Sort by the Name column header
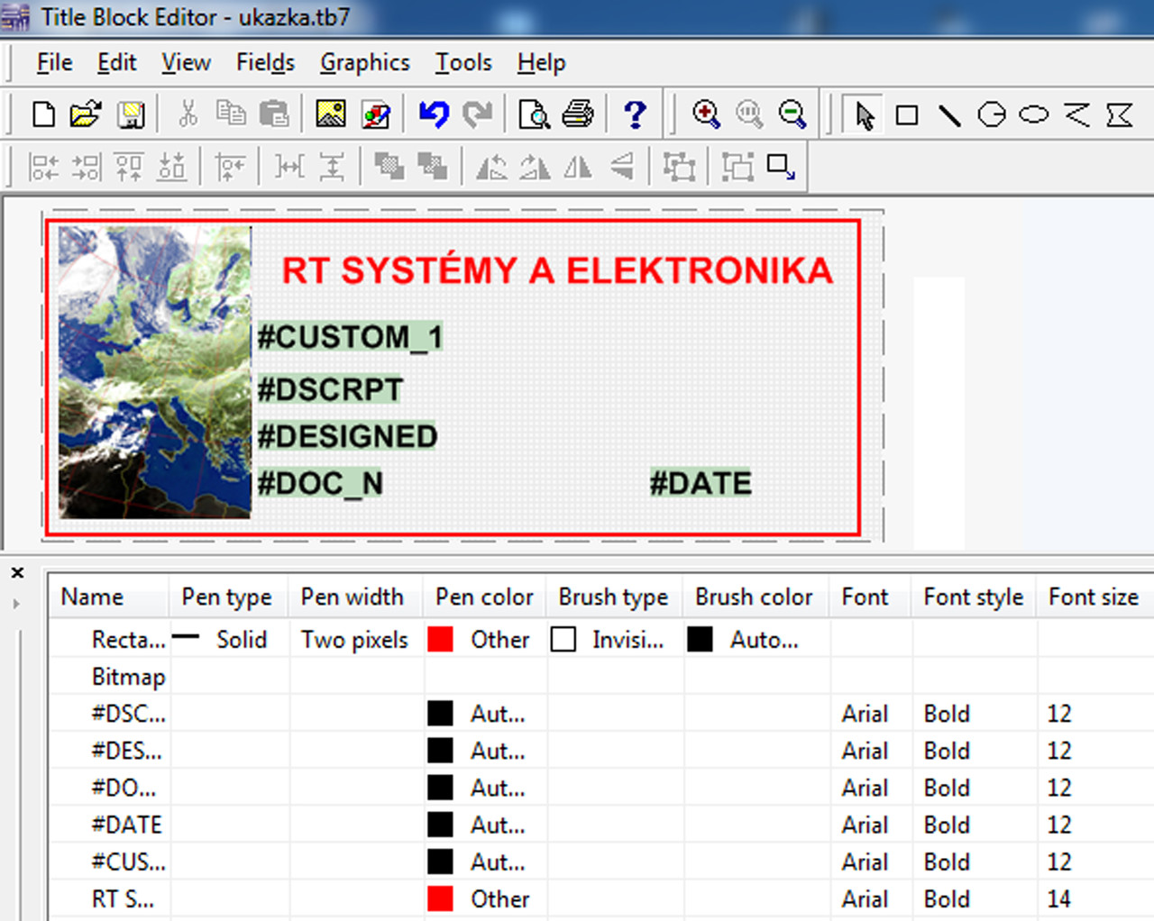 click(109, 597)
